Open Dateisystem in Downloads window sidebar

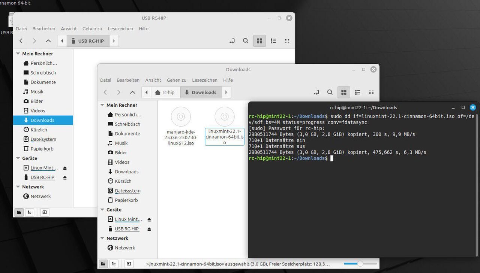click(x=127, y=191)
